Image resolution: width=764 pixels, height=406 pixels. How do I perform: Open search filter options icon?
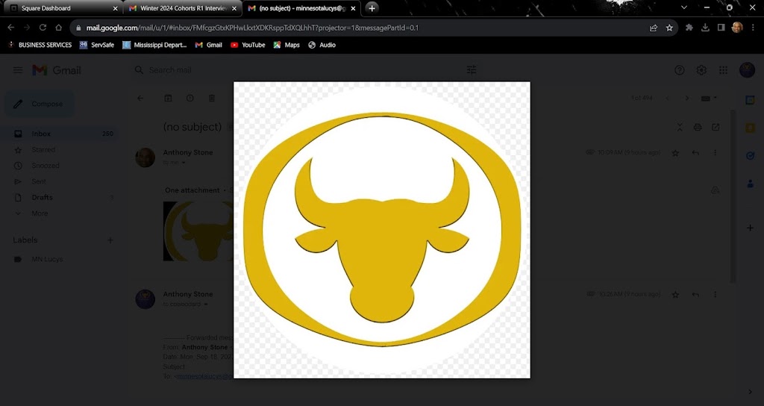pyautogui.click(x=472, y=70)
